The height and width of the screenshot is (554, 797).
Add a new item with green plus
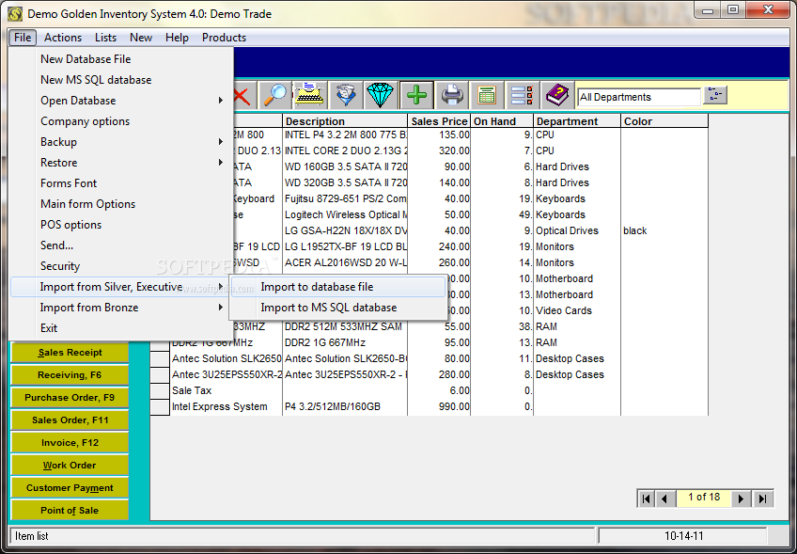[x=416, y=95]
